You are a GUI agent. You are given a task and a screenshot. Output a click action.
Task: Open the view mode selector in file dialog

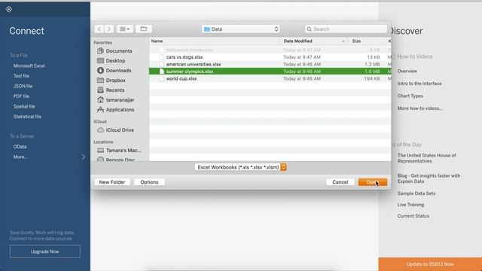[x=125, y=29]
